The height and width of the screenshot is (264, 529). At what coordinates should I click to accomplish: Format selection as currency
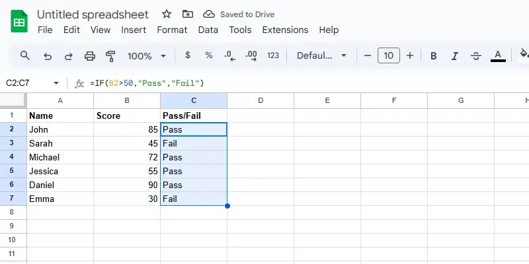[188, 55]
